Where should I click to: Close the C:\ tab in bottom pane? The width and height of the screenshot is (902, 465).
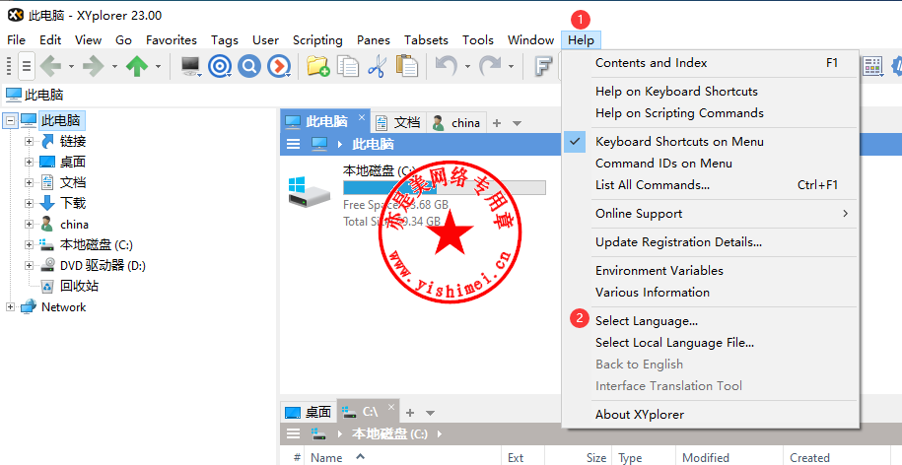tap(391, 407)
